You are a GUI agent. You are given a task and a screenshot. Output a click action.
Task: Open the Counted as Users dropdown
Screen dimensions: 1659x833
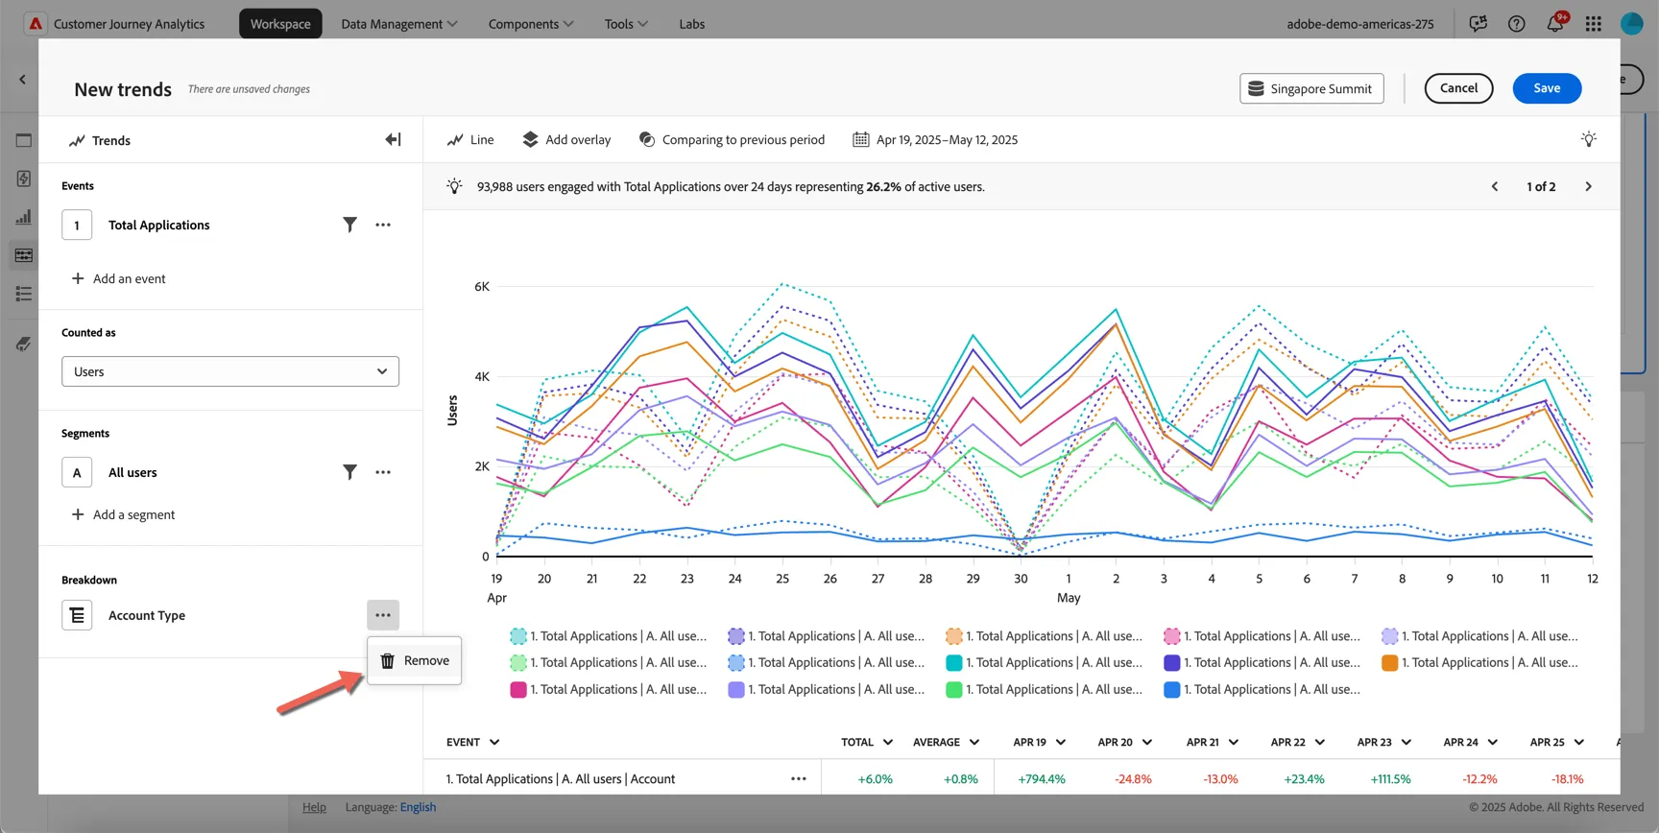click(x=230, y=371)
